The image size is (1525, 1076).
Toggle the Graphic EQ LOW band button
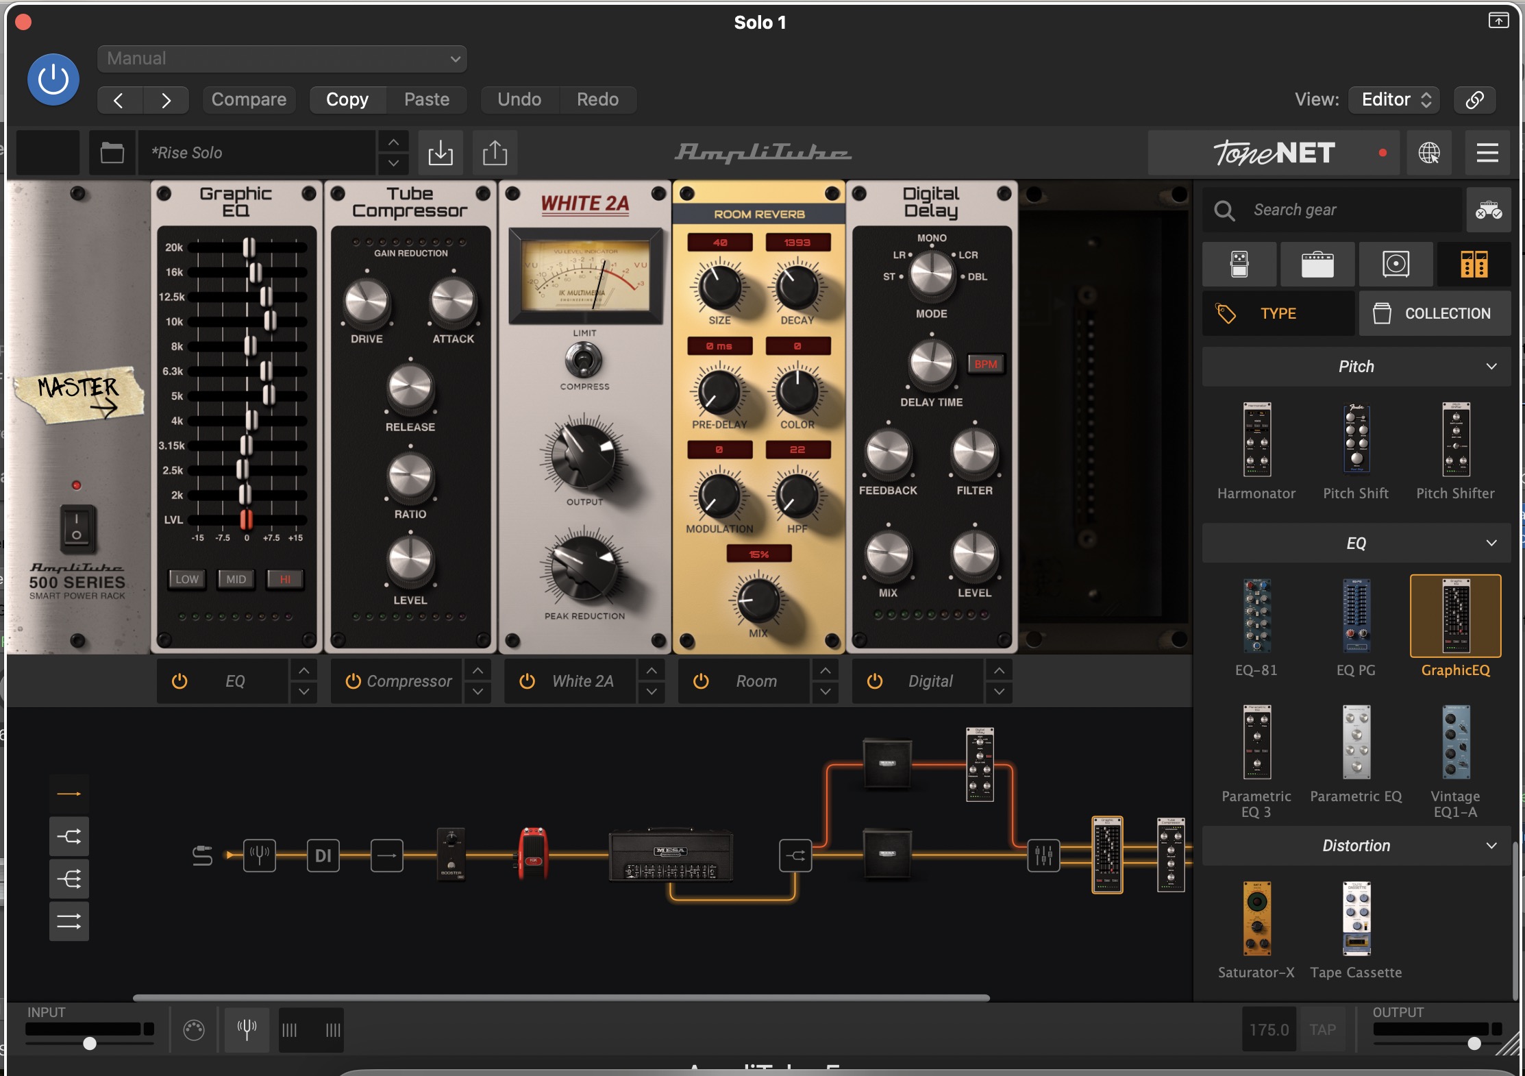[x=187, y=579]
